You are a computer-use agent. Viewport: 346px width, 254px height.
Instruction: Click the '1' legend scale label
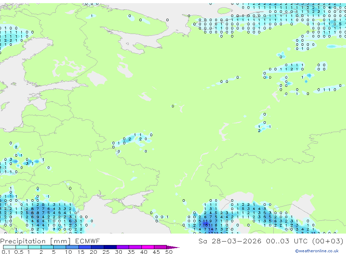(28, 252)
